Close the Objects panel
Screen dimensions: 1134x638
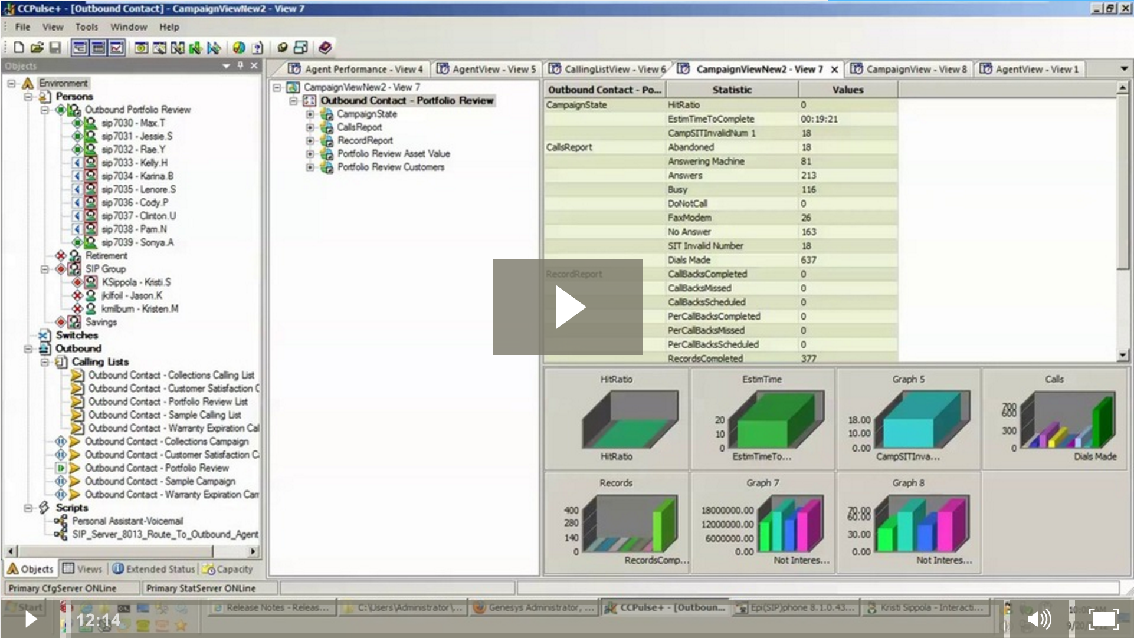[x=254, y=65]
